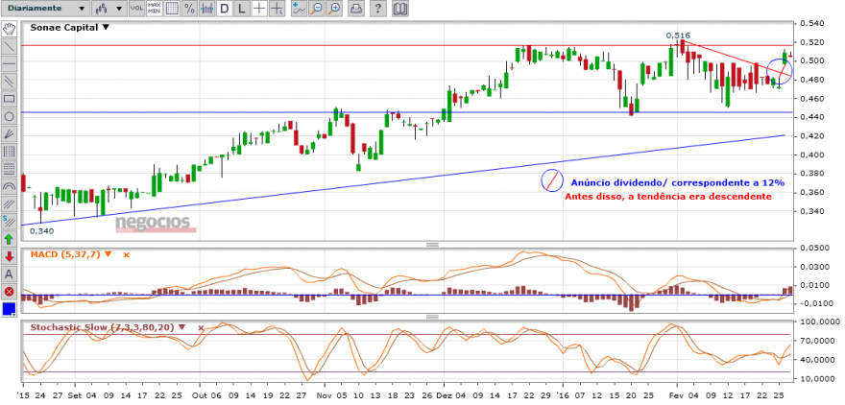Select the circle drawing tool
The height and width of the screenshot is (405, 845).
coord(9,116)
